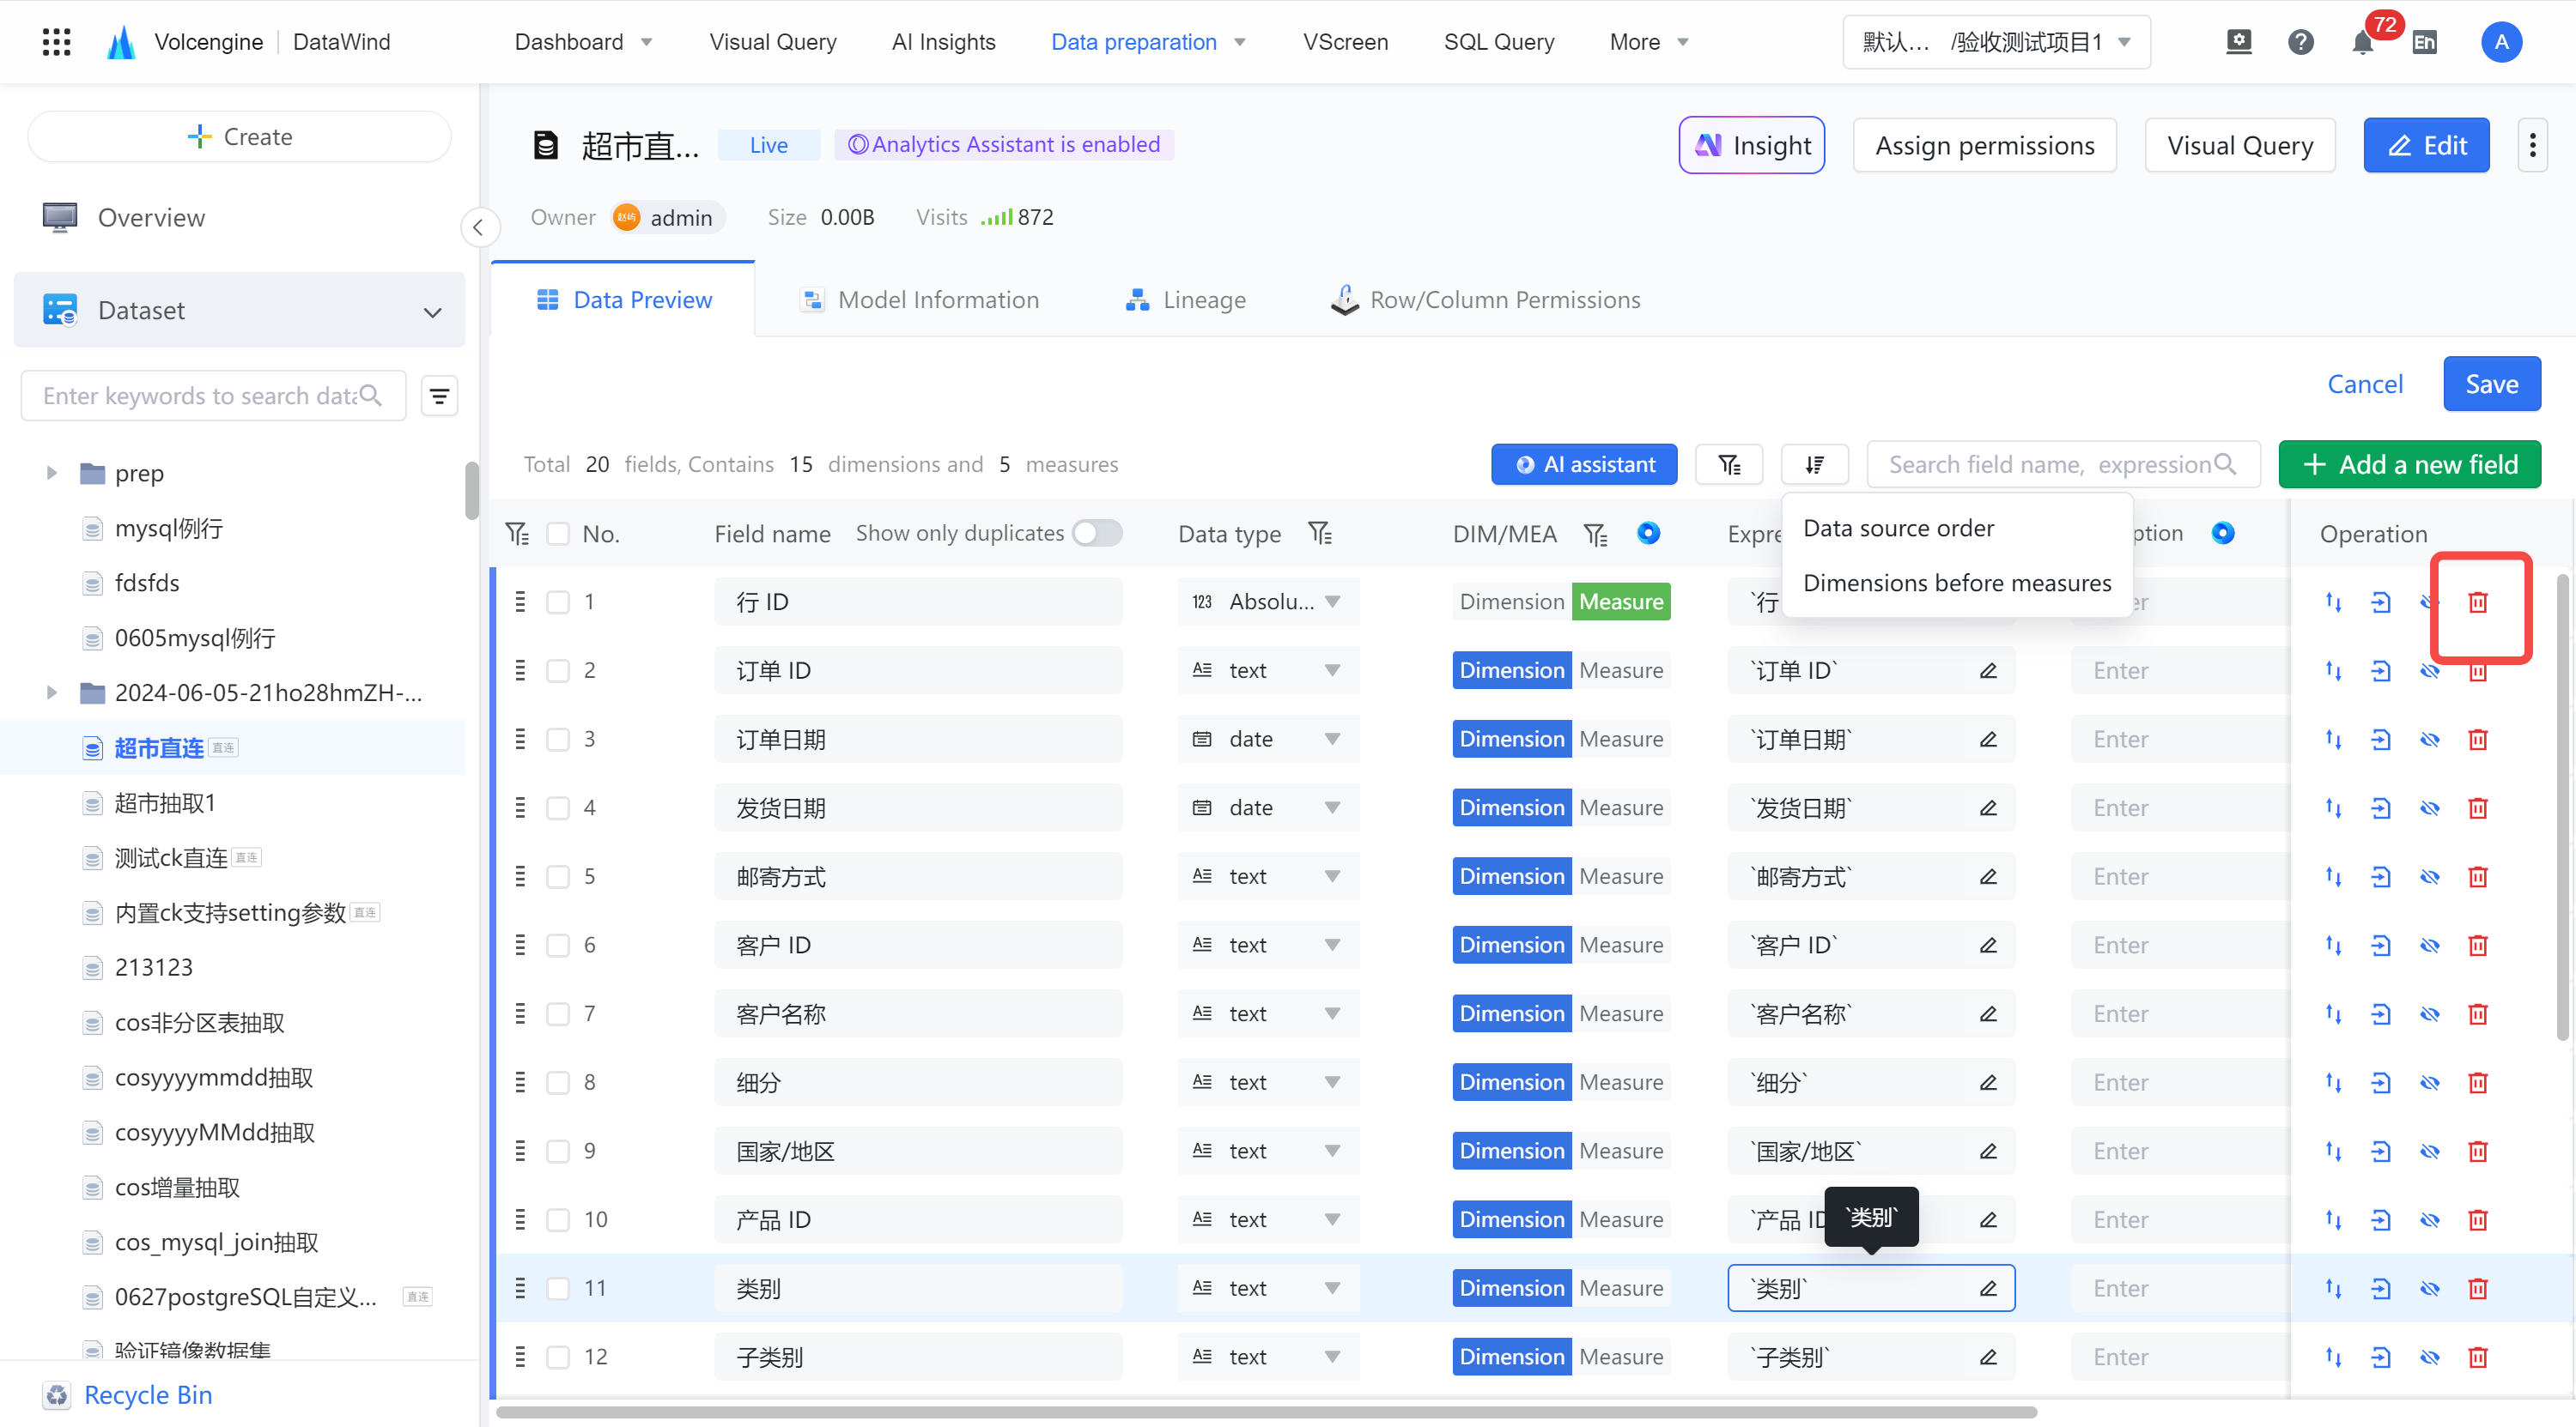Open dataset list filter icon
Image resolution: width=2576 pixels, height=1427 pixels.
click(439, 396)
